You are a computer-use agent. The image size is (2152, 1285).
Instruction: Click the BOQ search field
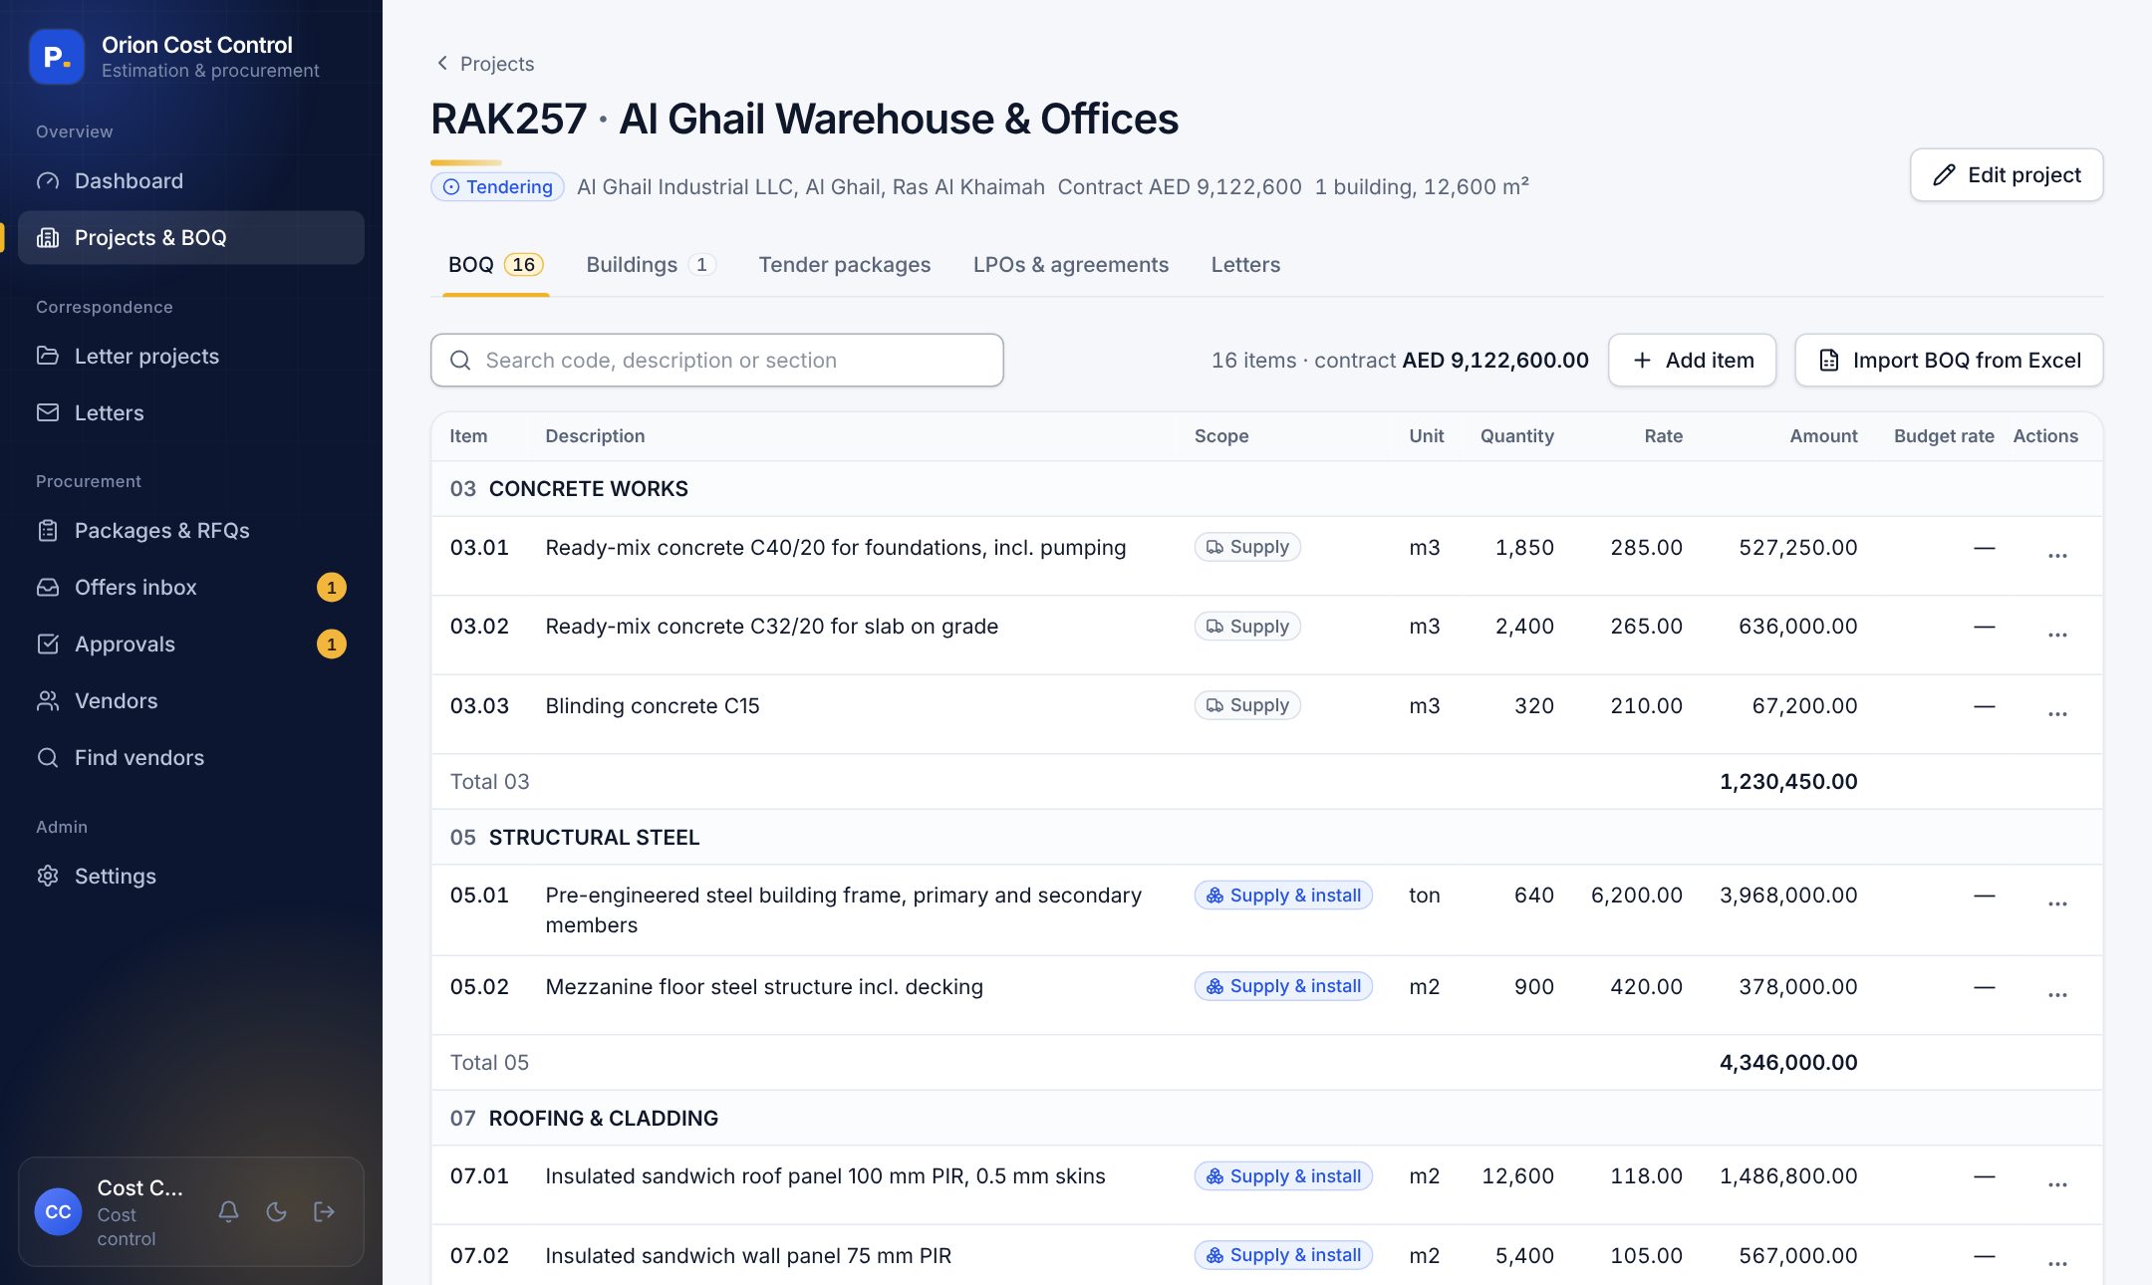coord(717,360)
